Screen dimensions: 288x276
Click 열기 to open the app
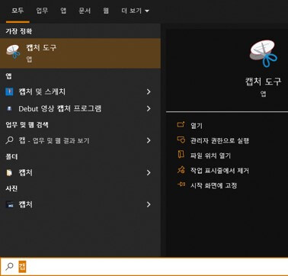tap(197, 126)
